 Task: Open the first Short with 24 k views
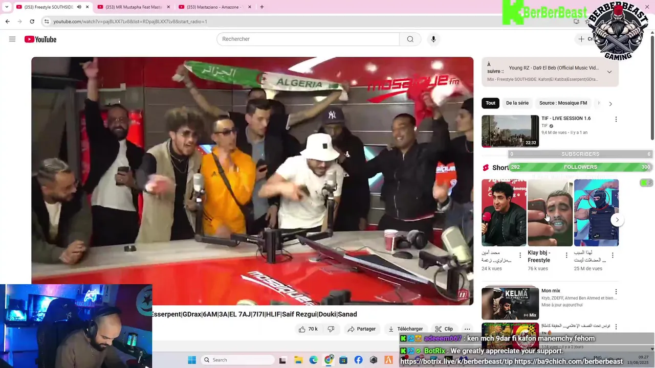point(504,213)
